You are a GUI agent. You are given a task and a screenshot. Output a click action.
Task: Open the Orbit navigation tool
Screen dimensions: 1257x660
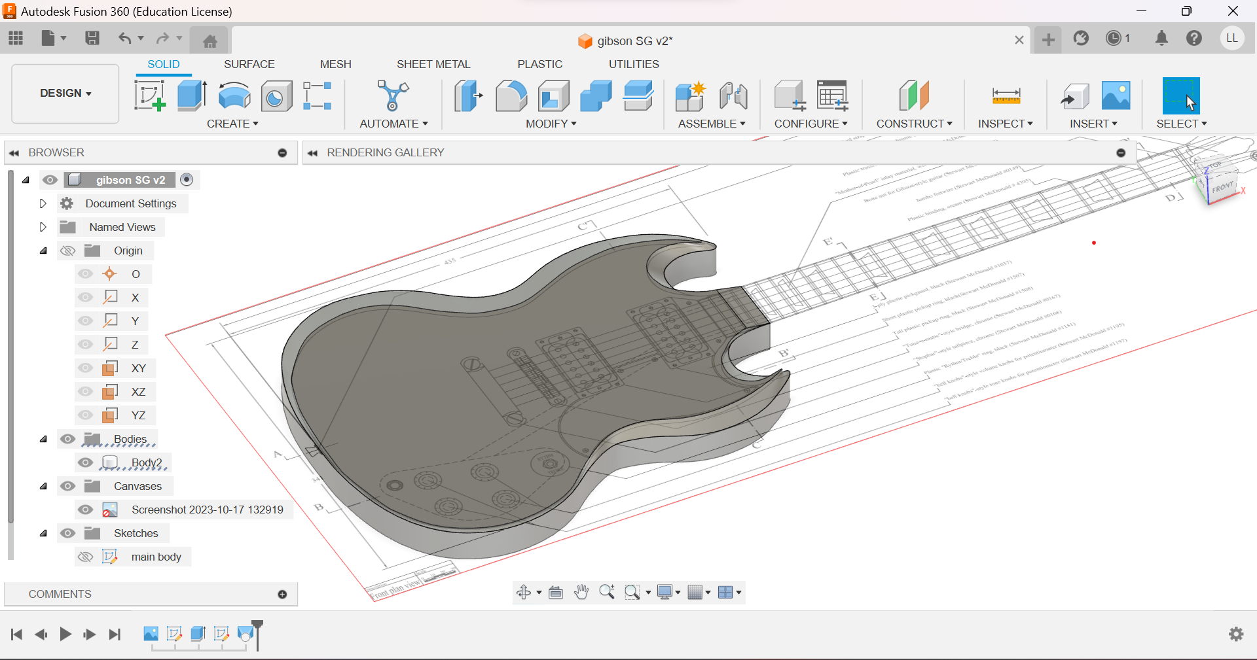point(524,593)
